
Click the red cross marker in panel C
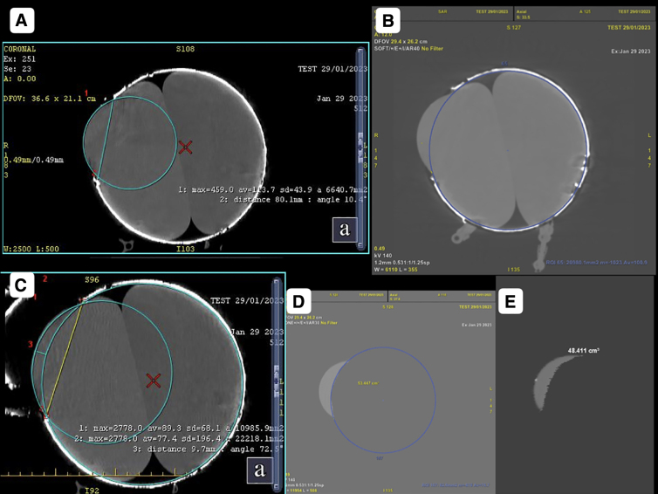point(154,381)
